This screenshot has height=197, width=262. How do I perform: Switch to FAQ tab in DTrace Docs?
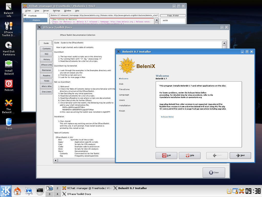click(x=46, y=54)
